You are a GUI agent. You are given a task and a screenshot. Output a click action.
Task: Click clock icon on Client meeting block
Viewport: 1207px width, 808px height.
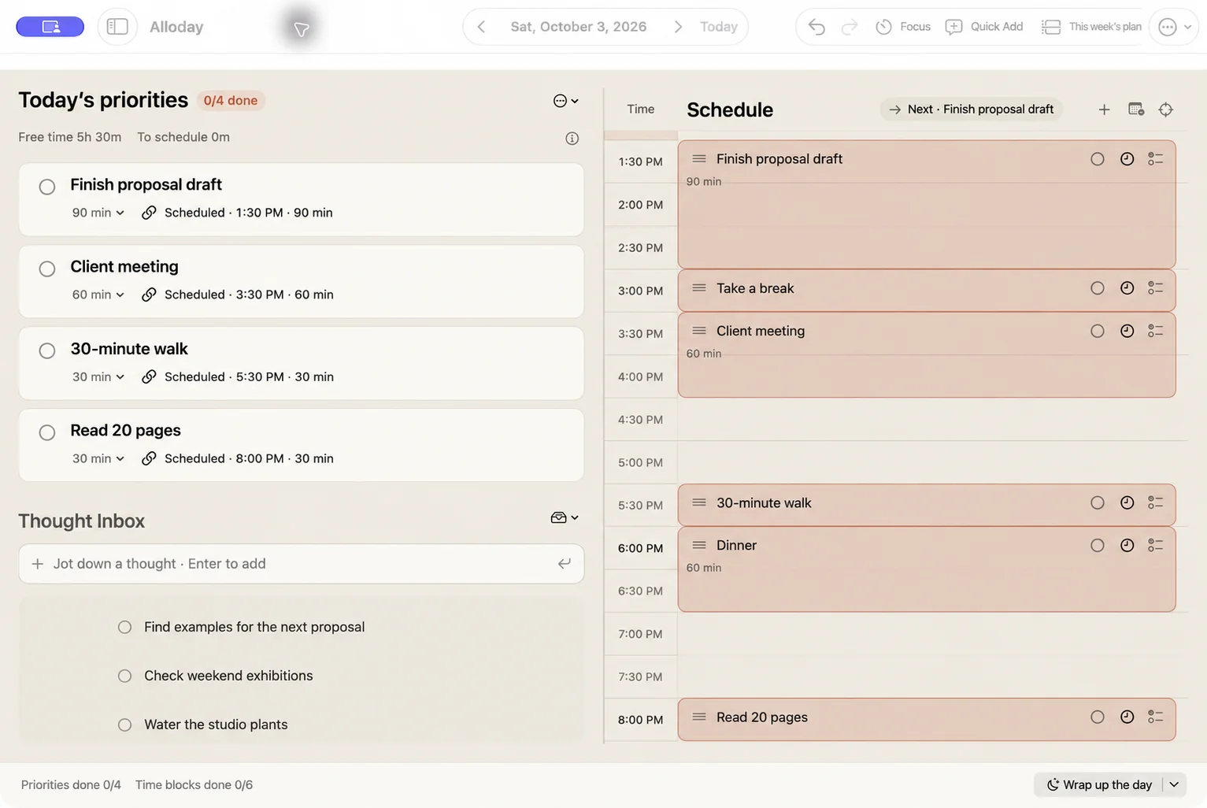click(x=1127, y=331)
